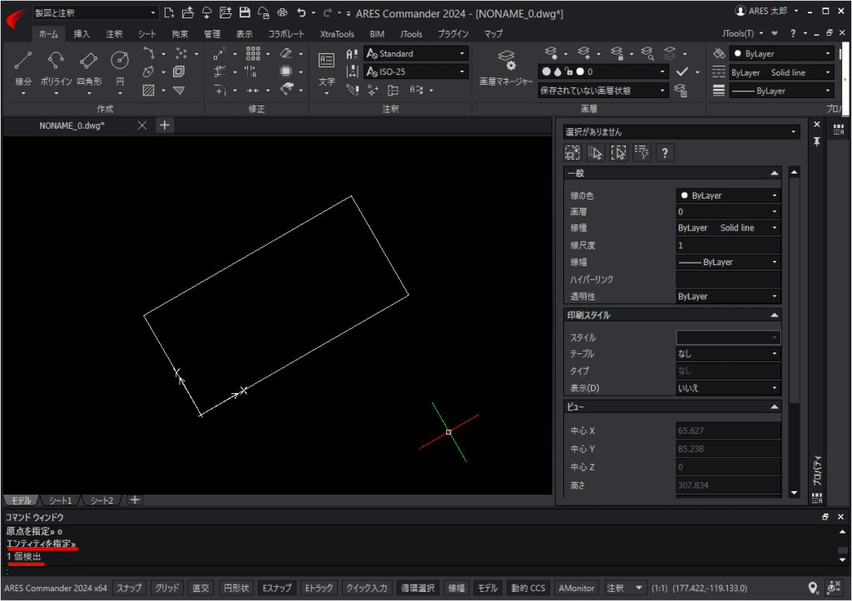Open the ISO-25 dimension style dropdown
Viewport: 852px width, 601px height.
463,71
